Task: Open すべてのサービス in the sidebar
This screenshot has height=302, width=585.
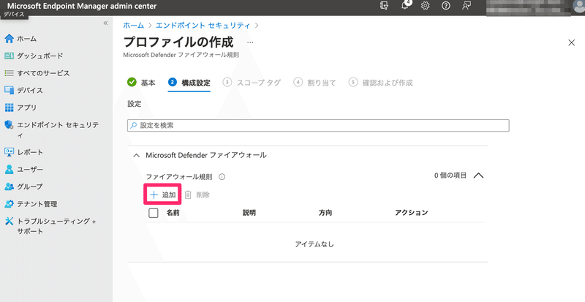Action: (x=37, y=73)
